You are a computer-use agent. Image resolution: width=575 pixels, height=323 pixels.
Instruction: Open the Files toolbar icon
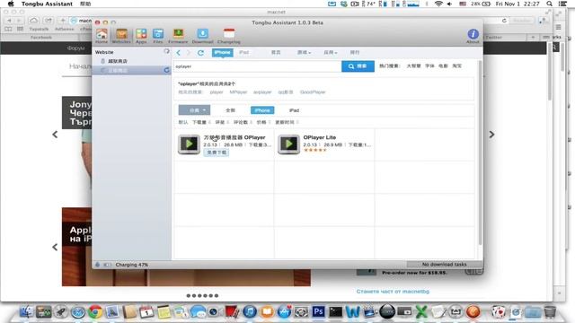[158, 36]
